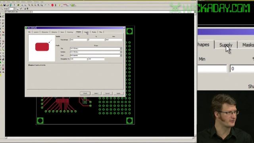Image resolution: width=254 pixels, height=143 pixels.
Task: Click the Roundness Min input field
Action: point(79,40)
